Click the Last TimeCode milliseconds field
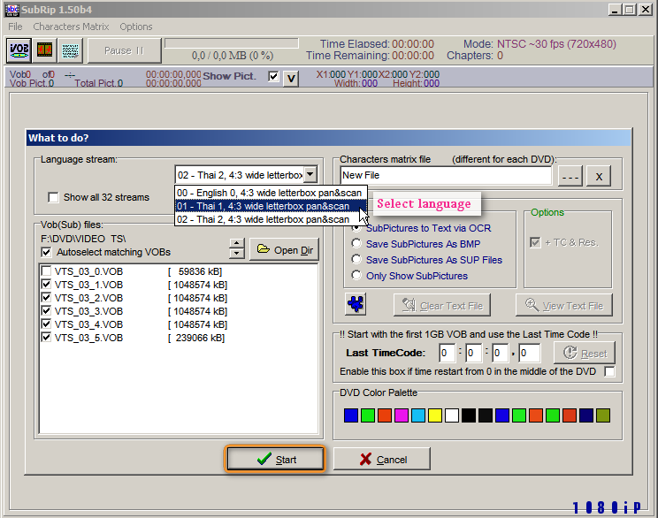This screenshot has width=658, height=518. tap(530, 353)
